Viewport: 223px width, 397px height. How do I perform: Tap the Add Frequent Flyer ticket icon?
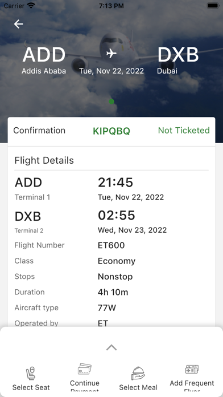(192, 370)
